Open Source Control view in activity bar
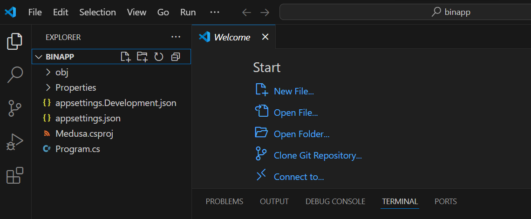This screenshot has height=219, width=531. pos(15,108)
